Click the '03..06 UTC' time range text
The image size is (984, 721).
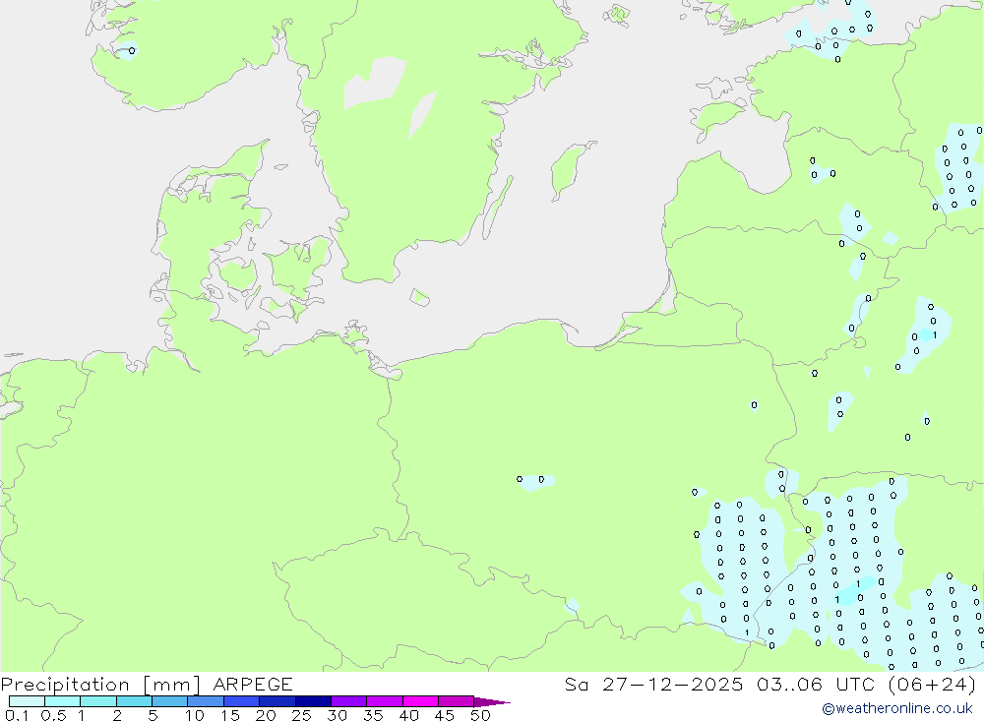(816, 685)
